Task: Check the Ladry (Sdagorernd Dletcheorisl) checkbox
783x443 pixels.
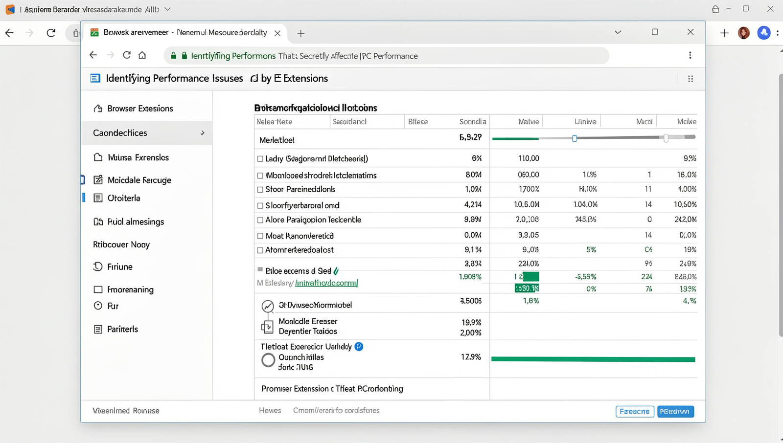Action: point(260,159)
